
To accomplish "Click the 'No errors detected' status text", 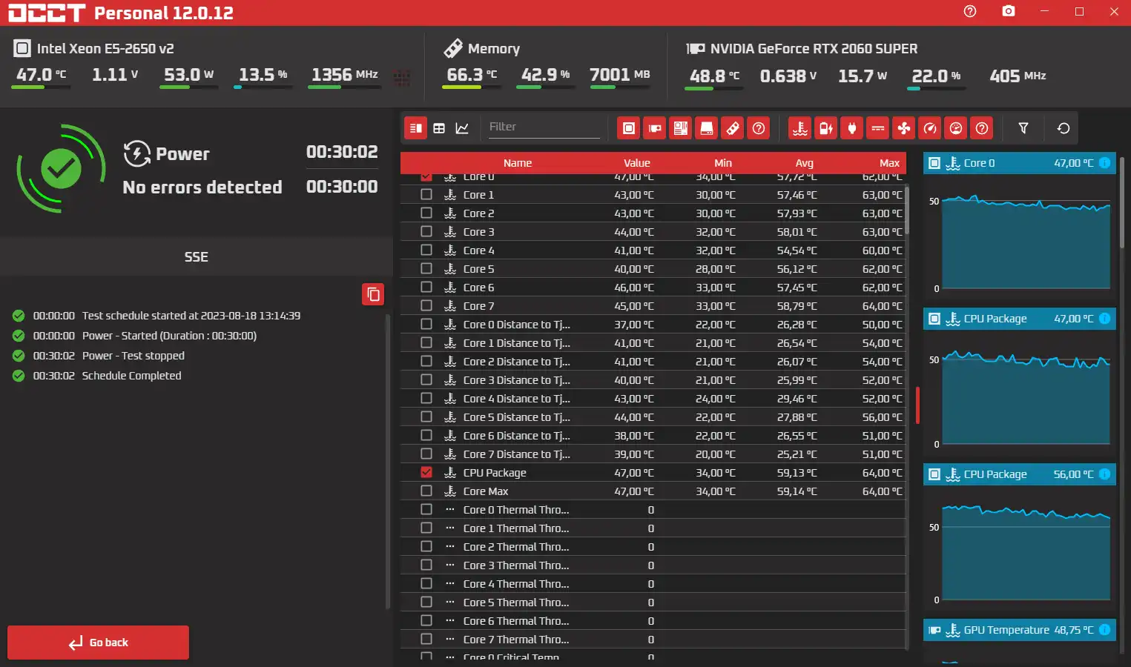I will click(x=202, y=188).
